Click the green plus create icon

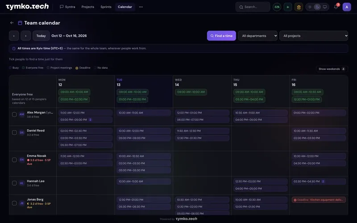(288, 7)
